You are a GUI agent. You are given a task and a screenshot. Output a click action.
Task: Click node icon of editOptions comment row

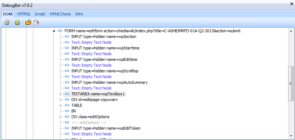click(x=67, y=122)
